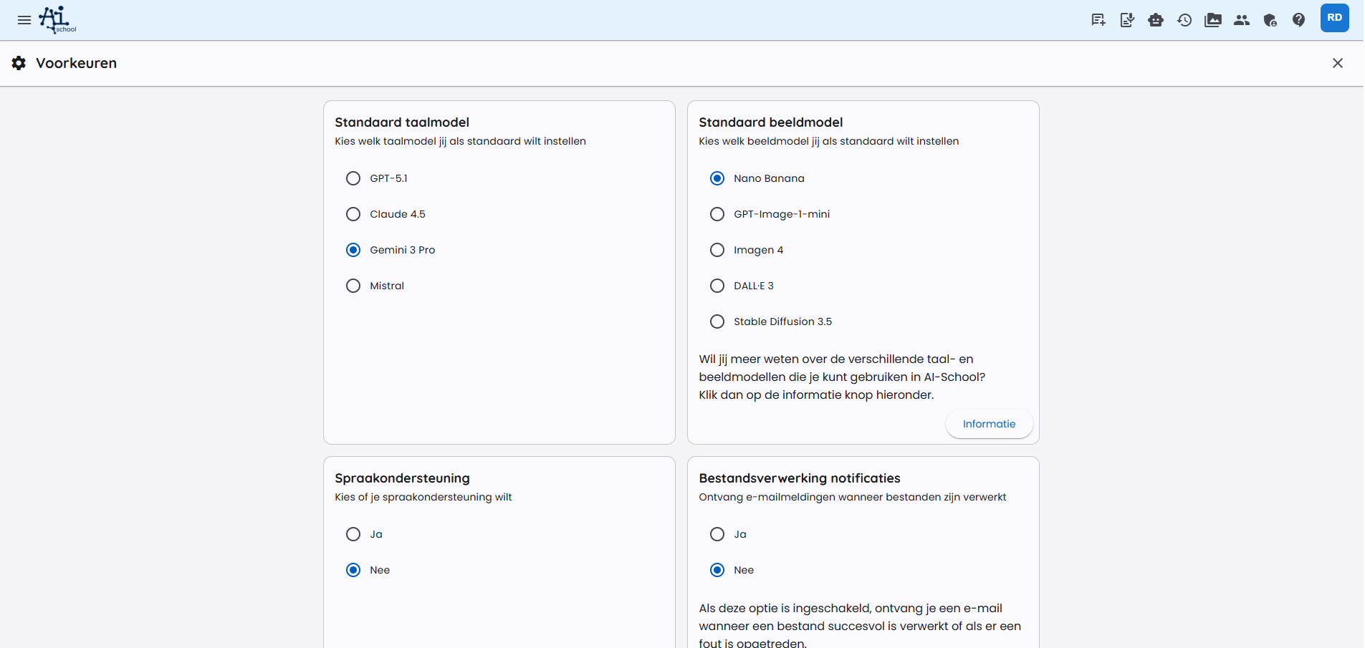Open the image gallery icon
This screenshot has width=1365, height=648.
(x=1212, y=20)
